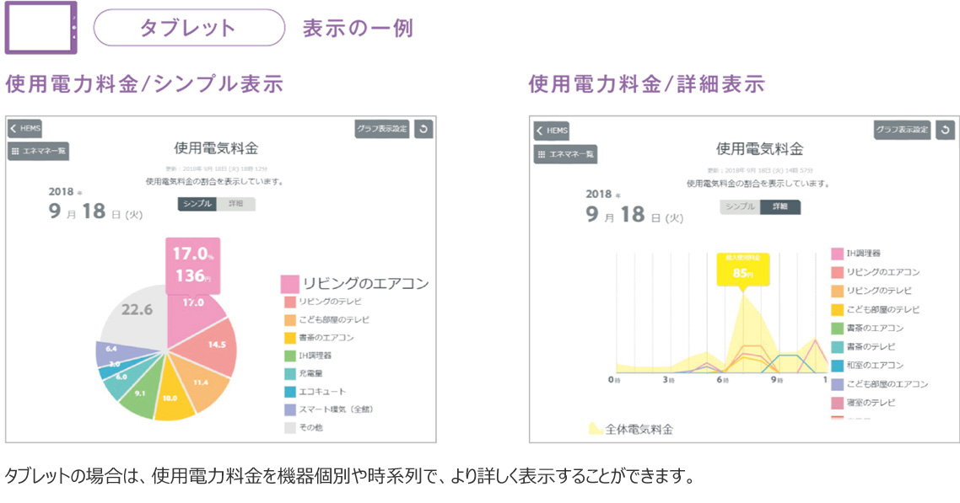The width and height of the screenshot is (960, 503).
Task: Click リビングのエアコン highlighted pie legend label
Action: click(x=364, y=284)
